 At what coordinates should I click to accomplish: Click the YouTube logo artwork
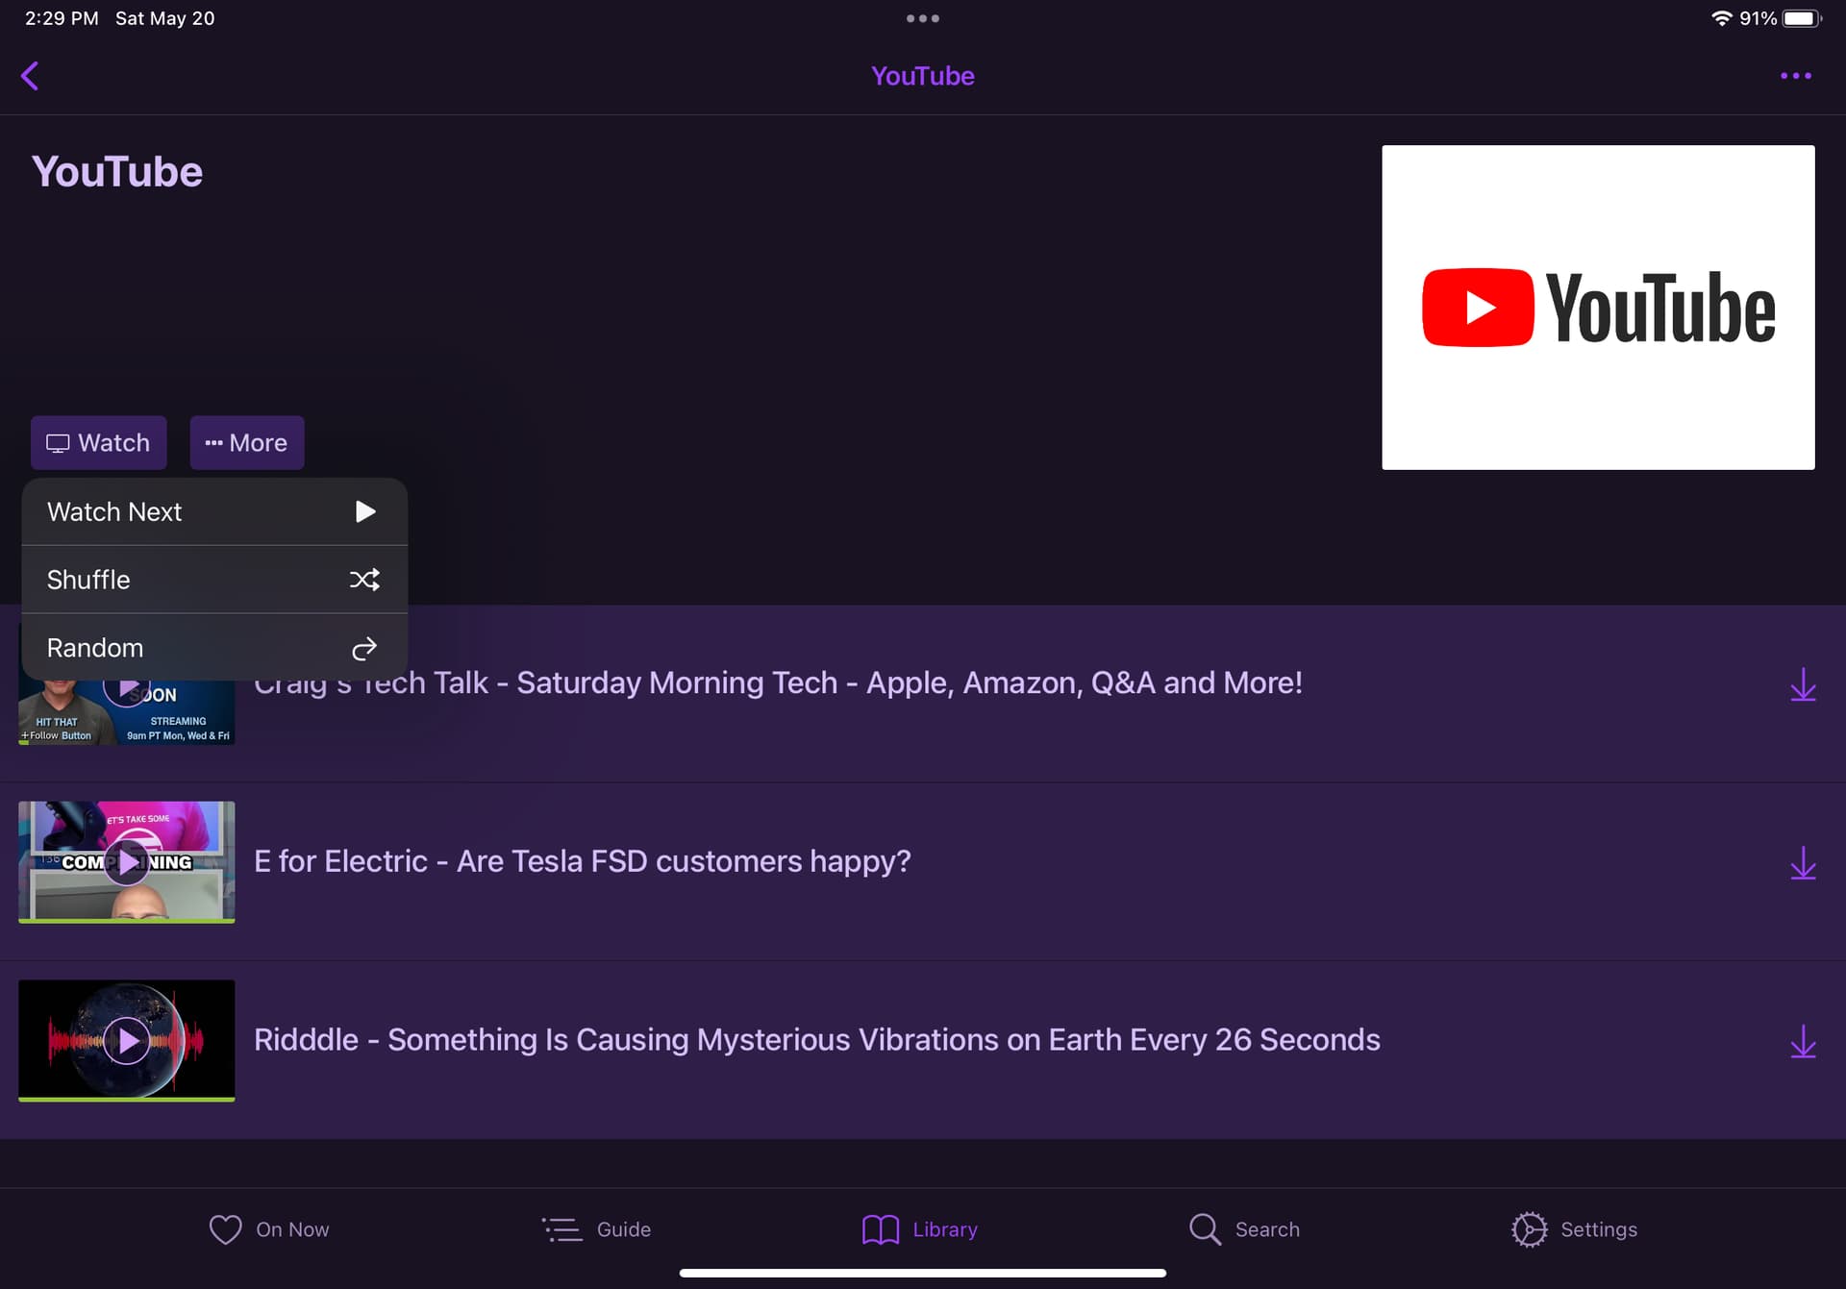pos(1598,308)
